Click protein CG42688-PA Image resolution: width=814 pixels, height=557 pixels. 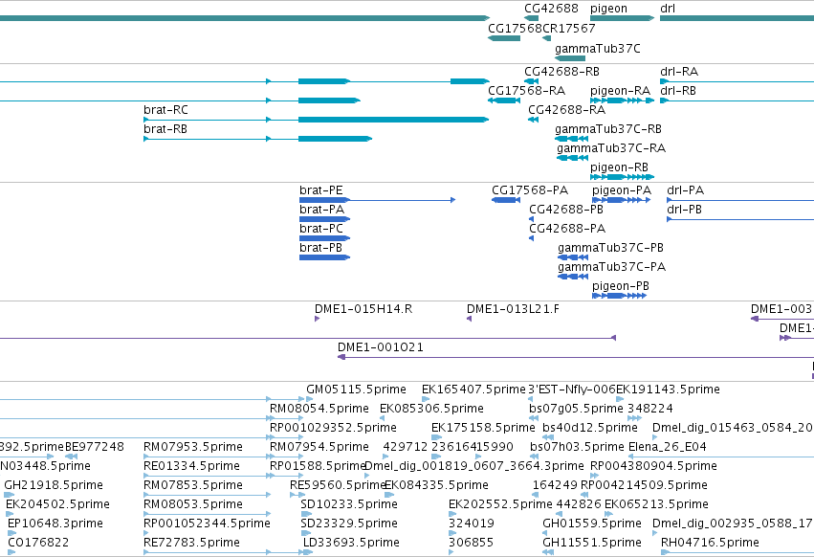click(567, 229)
